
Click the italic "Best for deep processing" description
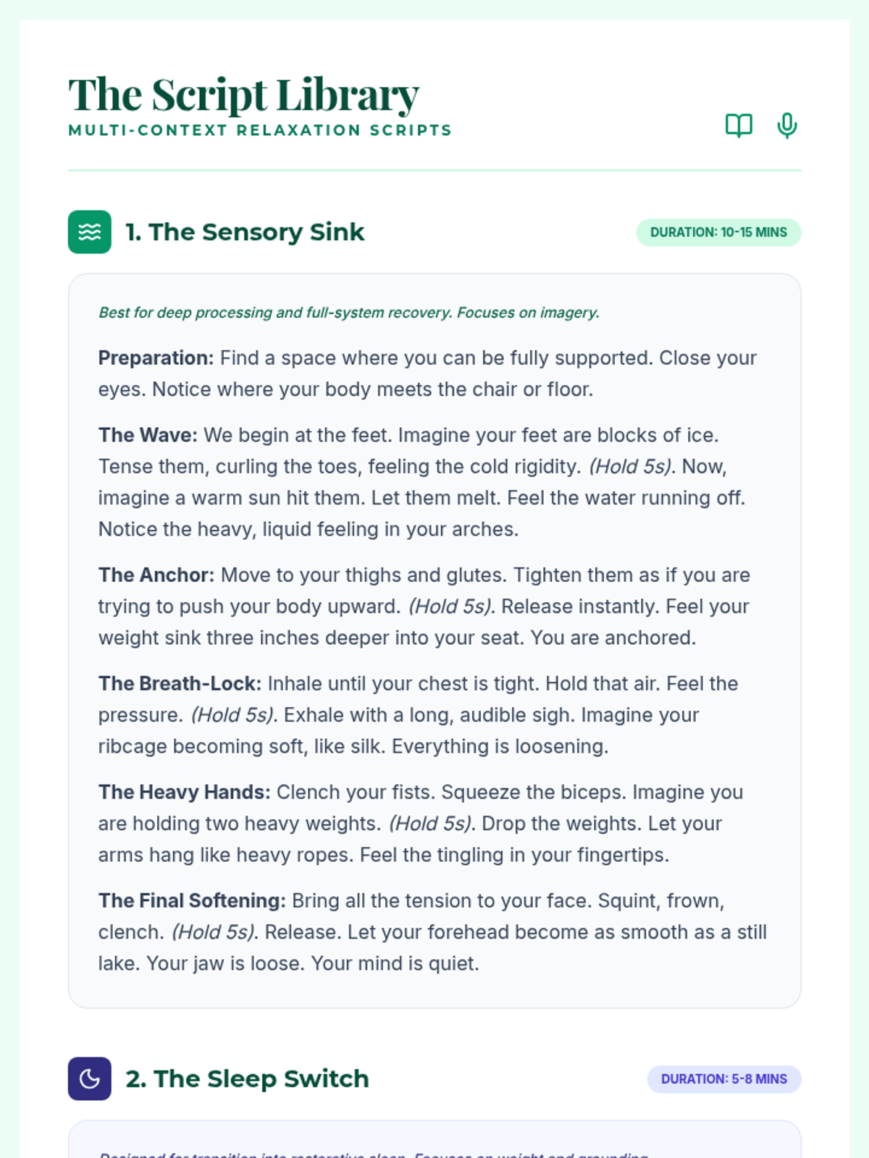[x=349, y=313]
